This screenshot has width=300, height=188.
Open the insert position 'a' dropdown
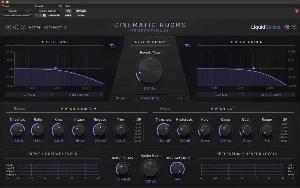click(29, 11)
